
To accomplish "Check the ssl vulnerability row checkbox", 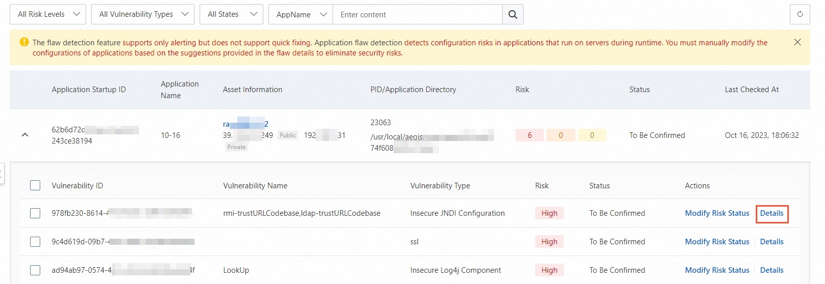I will coord(35,242).
